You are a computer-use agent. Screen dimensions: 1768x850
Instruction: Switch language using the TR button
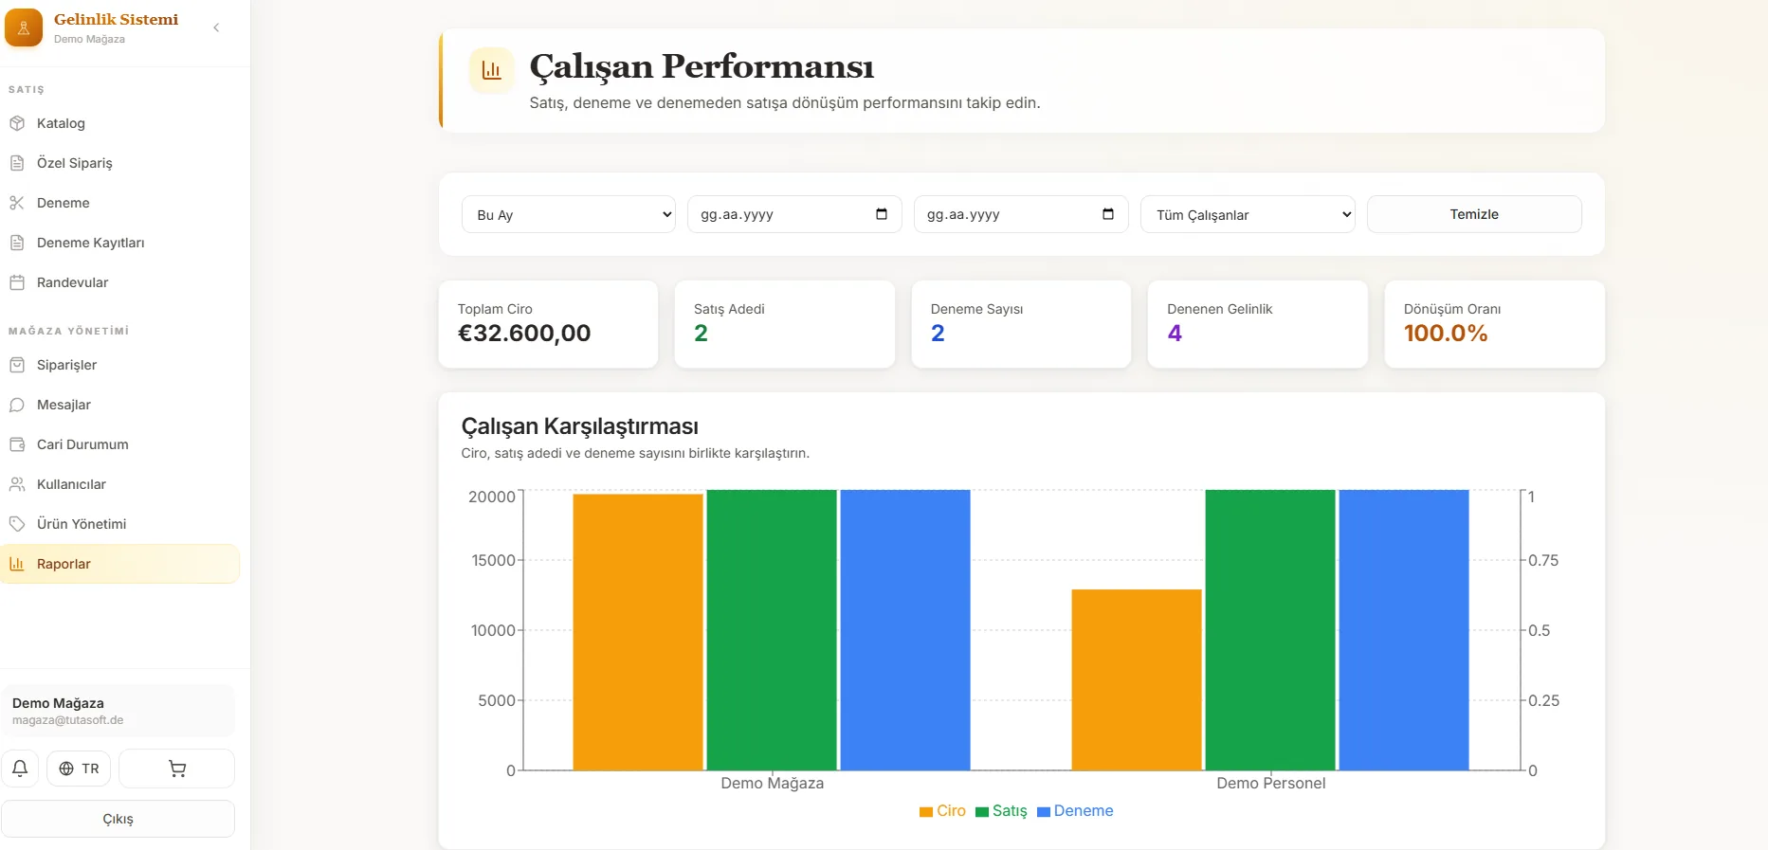(x=79, y=769)
